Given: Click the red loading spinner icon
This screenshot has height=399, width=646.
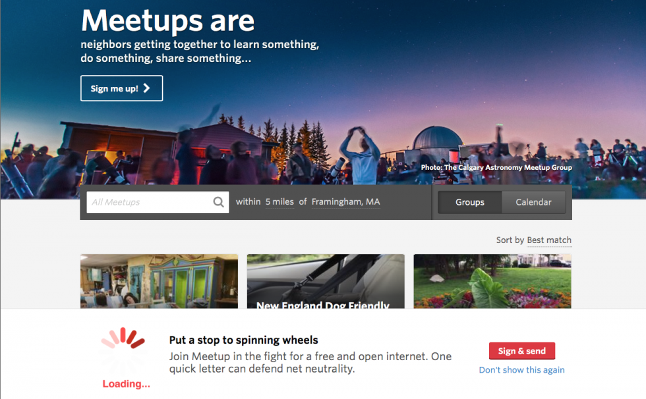Looking at the screenshot, I should pyautogui.click(x=123, y=338).
